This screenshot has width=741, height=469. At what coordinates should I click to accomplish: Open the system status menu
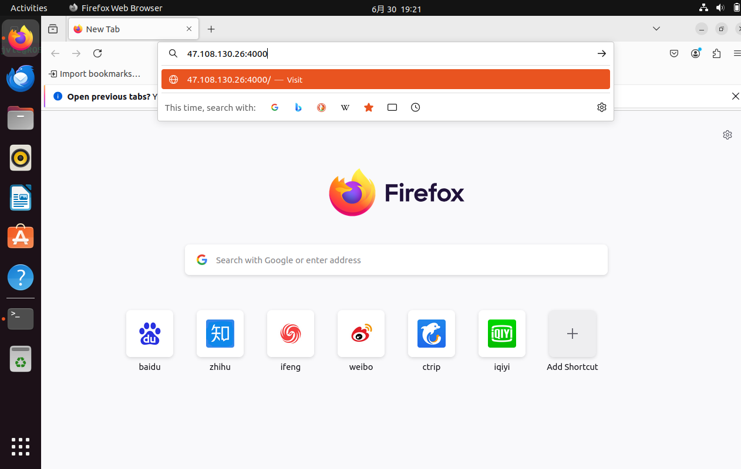point(720,8)
